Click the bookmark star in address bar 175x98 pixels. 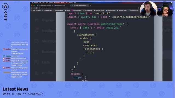[x=138, y=8]
